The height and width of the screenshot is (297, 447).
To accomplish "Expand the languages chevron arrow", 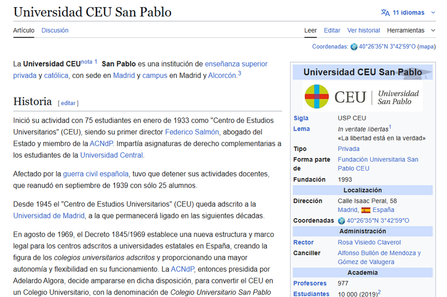I will pyautogui.click(x=433, y=12).
